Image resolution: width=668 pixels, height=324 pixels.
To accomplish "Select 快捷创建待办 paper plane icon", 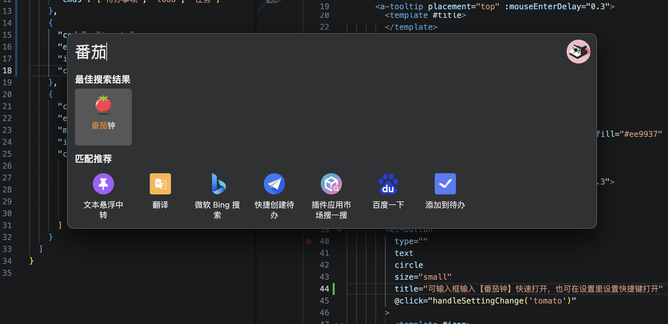I will (x=274, y=184).
